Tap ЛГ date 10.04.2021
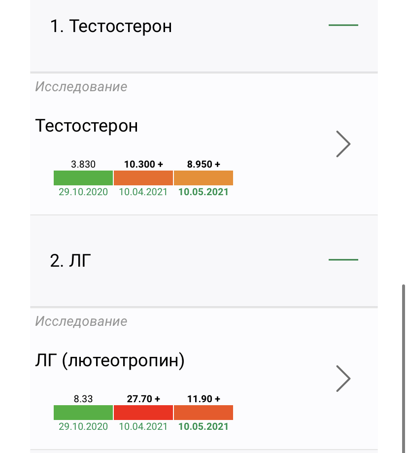The width and height of the screenshot is (408, 453). (143, 426)
